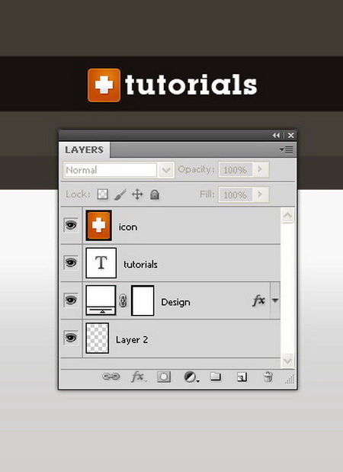Toggle visibility of the Design layer
This screenshot has width=343, height=472.
coord(71,300)
